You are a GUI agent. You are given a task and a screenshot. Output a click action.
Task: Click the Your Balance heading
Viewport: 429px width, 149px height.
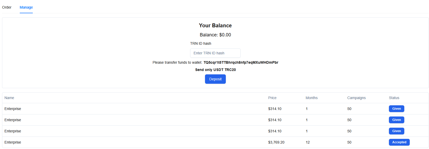(x=215, y=25)
